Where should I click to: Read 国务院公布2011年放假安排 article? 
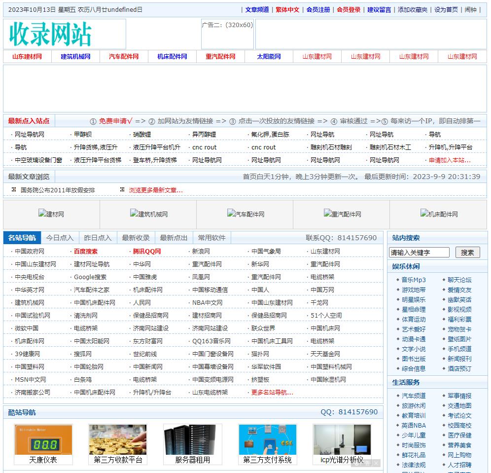58,190
